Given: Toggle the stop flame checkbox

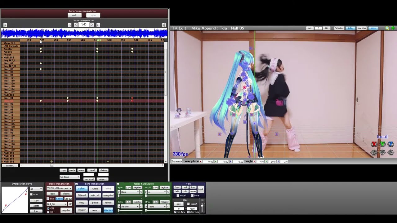Looking at the screenshot, I should click(188, 212).
